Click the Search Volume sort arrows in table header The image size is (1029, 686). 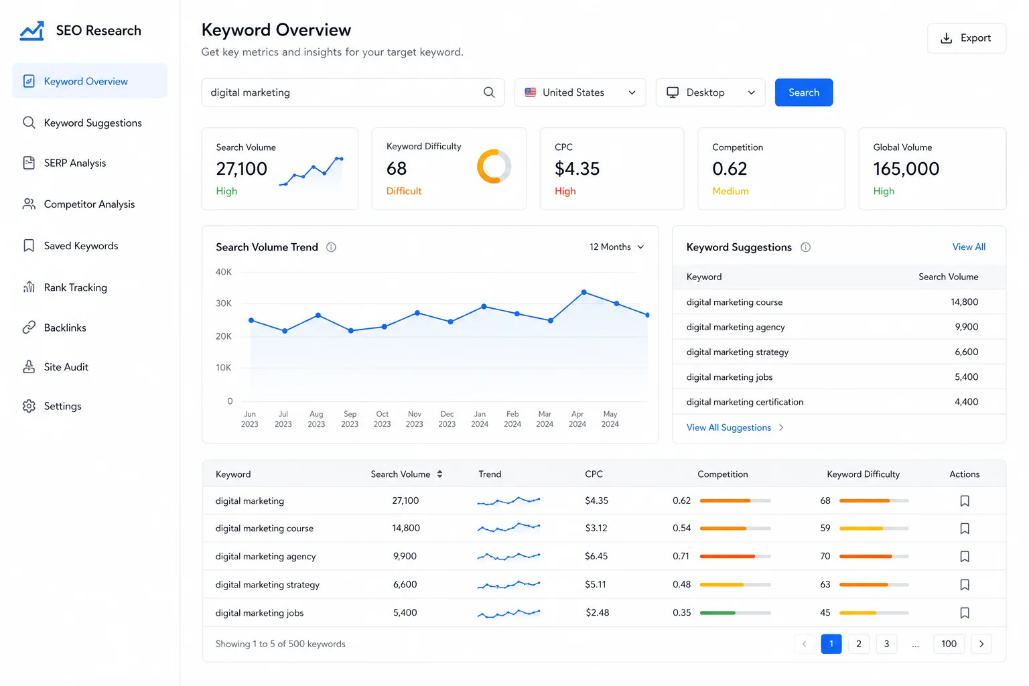click(x=439, y=474)
